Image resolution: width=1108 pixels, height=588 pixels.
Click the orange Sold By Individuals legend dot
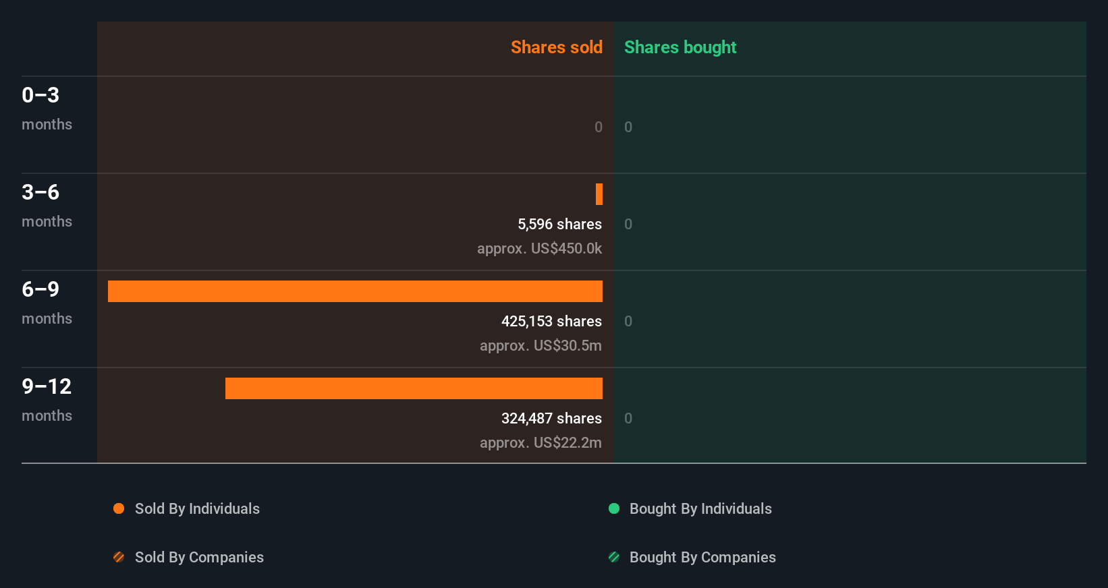[119, 508]
